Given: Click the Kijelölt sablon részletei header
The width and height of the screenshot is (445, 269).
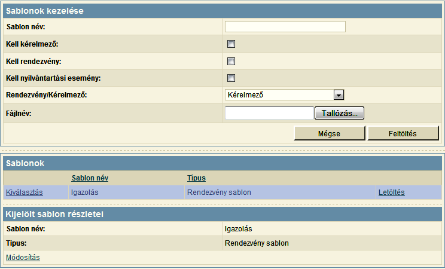Looking at the screenshot, I should point(222,214).
